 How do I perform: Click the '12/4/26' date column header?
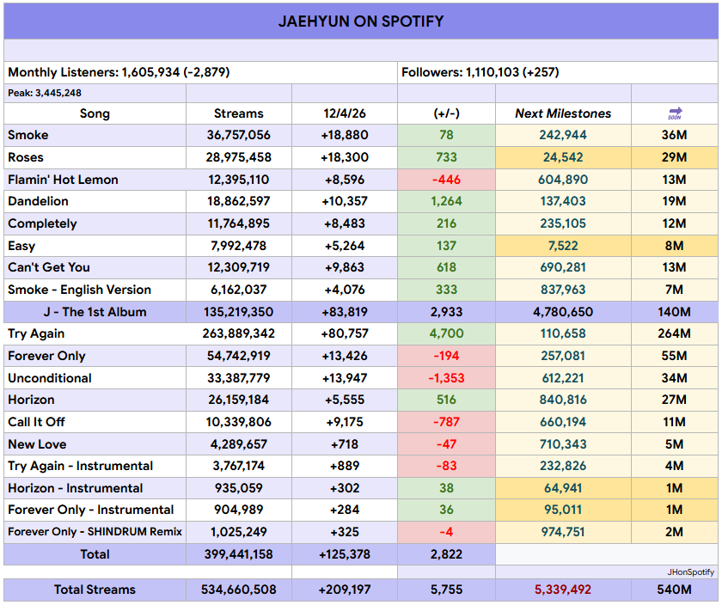click(x=345, y=113)
